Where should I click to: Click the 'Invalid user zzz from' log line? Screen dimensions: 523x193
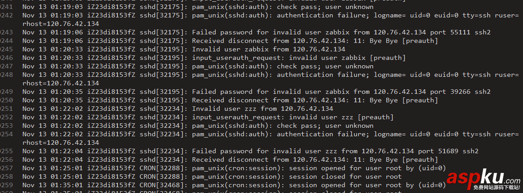[262, 109]
